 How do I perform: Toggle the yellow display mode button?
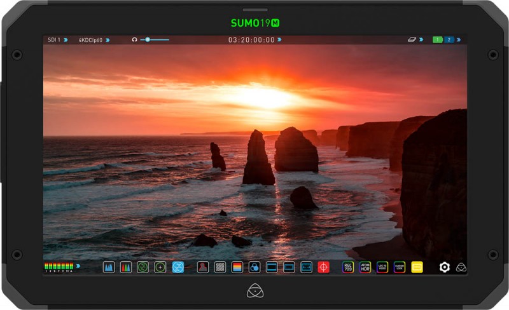click(417, 267)
